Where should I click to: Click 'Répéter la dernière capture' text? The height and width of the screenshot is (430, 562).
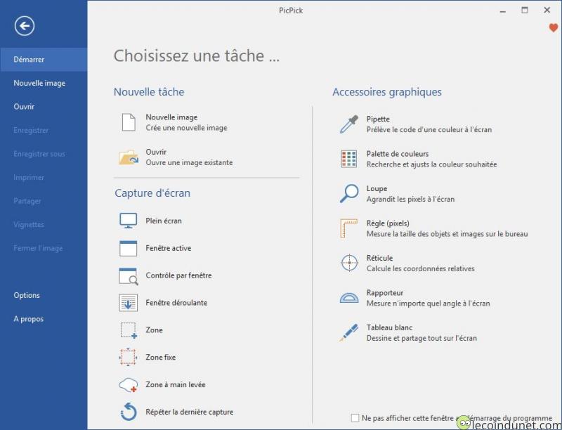click(189, 412)
